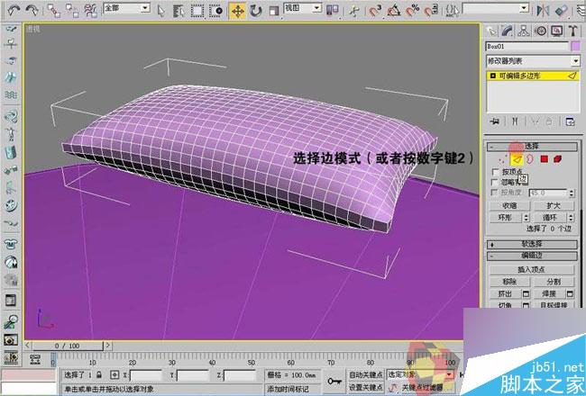The image size is (586, 396).
Task: Click the time slider 0 / 100
Action: click(x=68, y=346)
